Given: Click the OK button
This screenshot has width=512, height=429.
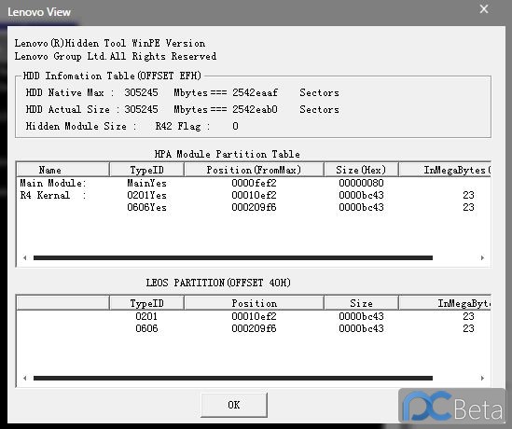Looking at the screenshot, I should point(234,405).
